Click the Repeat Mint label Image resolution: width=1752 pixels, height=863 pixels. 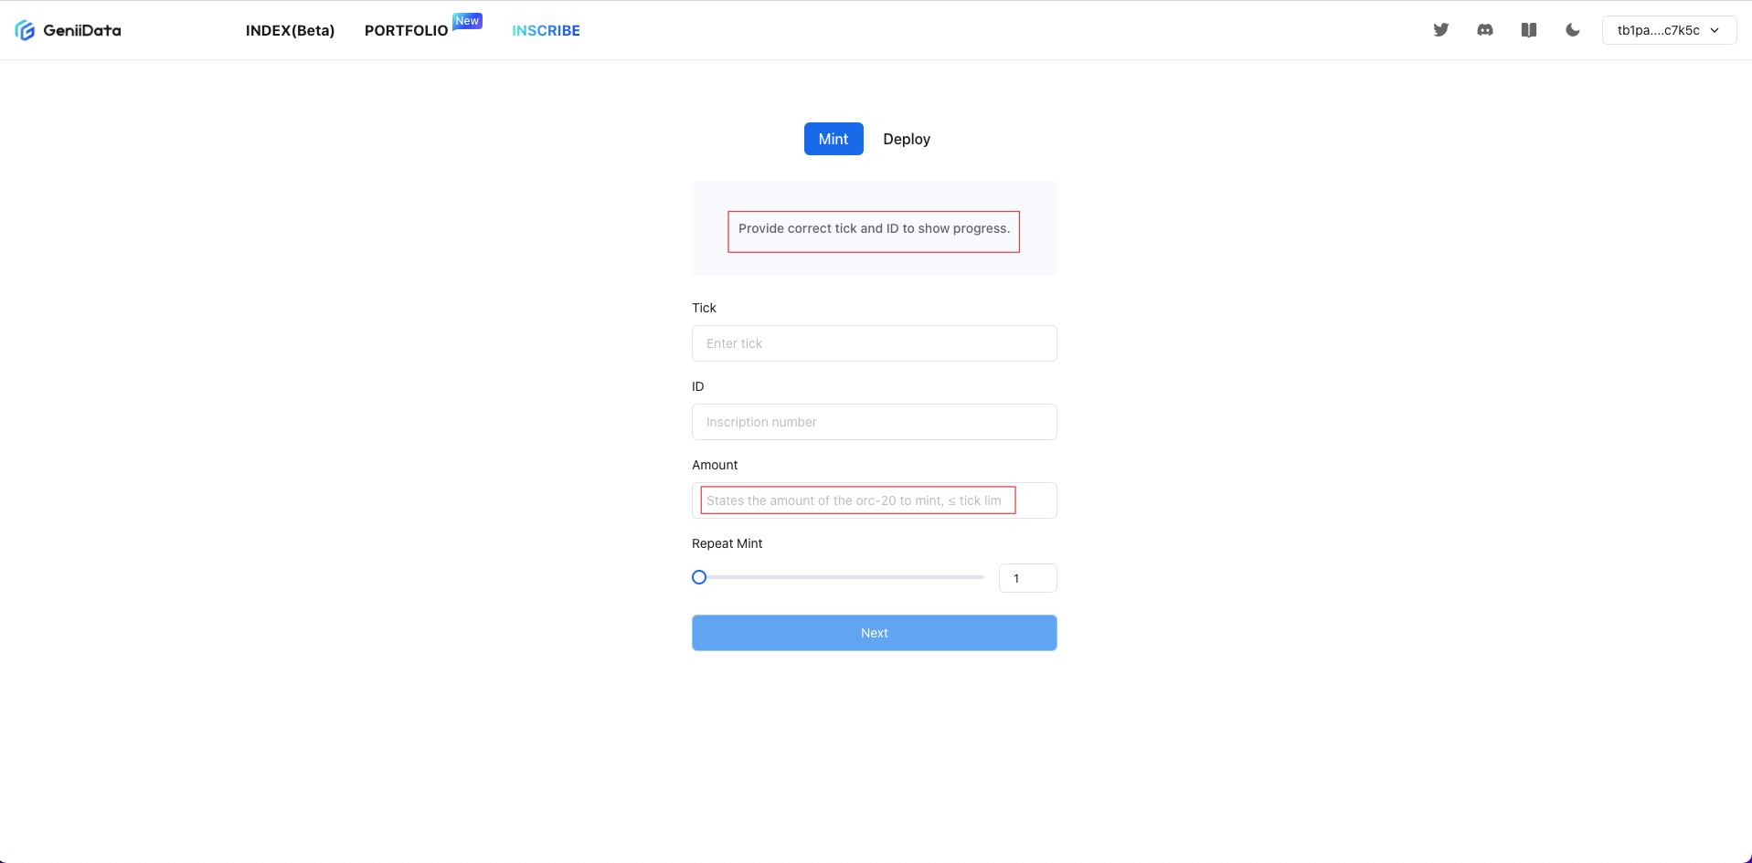click(x=727, y=543)
